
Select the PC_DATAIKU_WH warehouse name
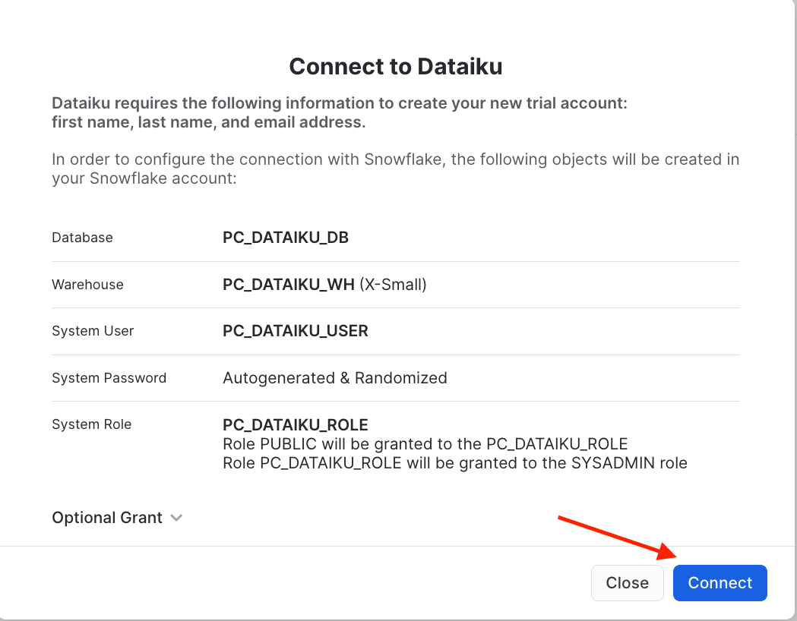(288, 285)
